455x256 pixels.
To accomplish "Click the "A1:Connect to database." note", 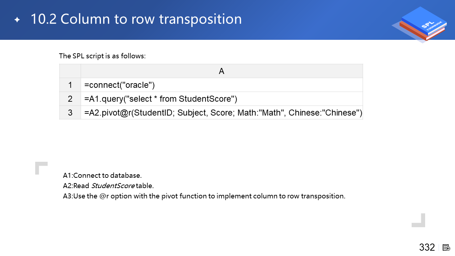I will (102, 175).
